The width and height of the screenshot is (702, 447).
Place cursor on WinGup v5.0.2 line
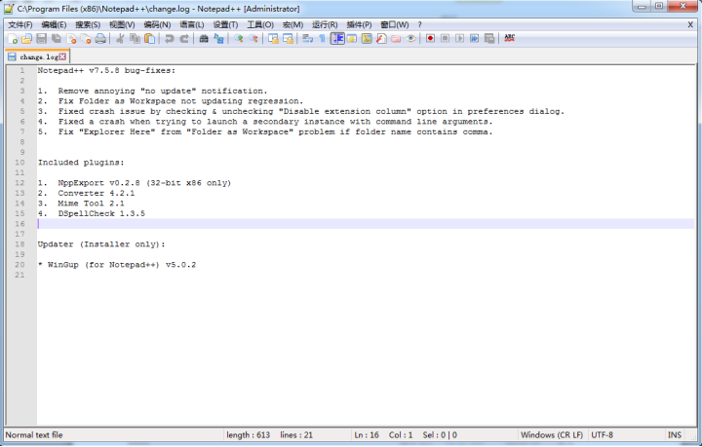pos(117,265)
